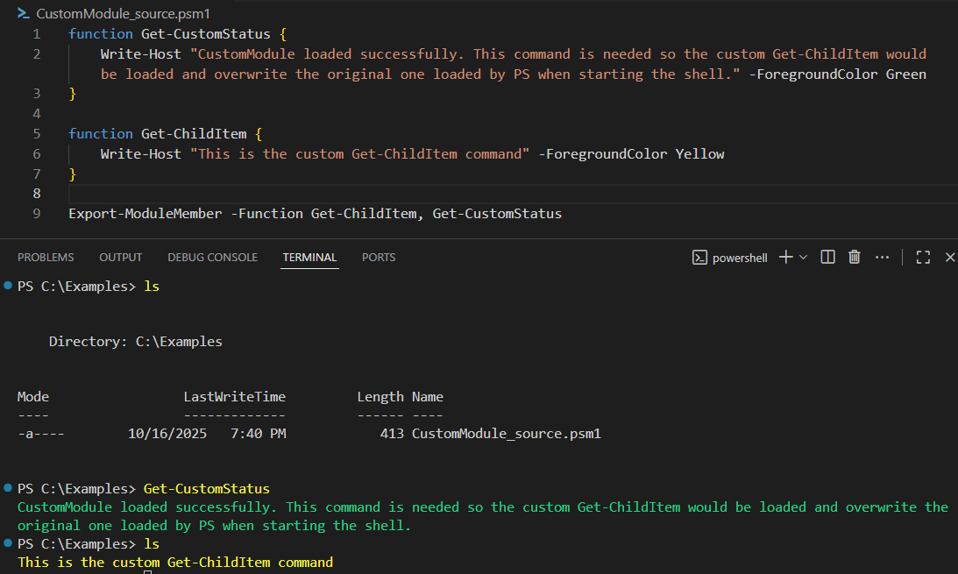Kill the active terminal via the trash icon

(855, 257)
